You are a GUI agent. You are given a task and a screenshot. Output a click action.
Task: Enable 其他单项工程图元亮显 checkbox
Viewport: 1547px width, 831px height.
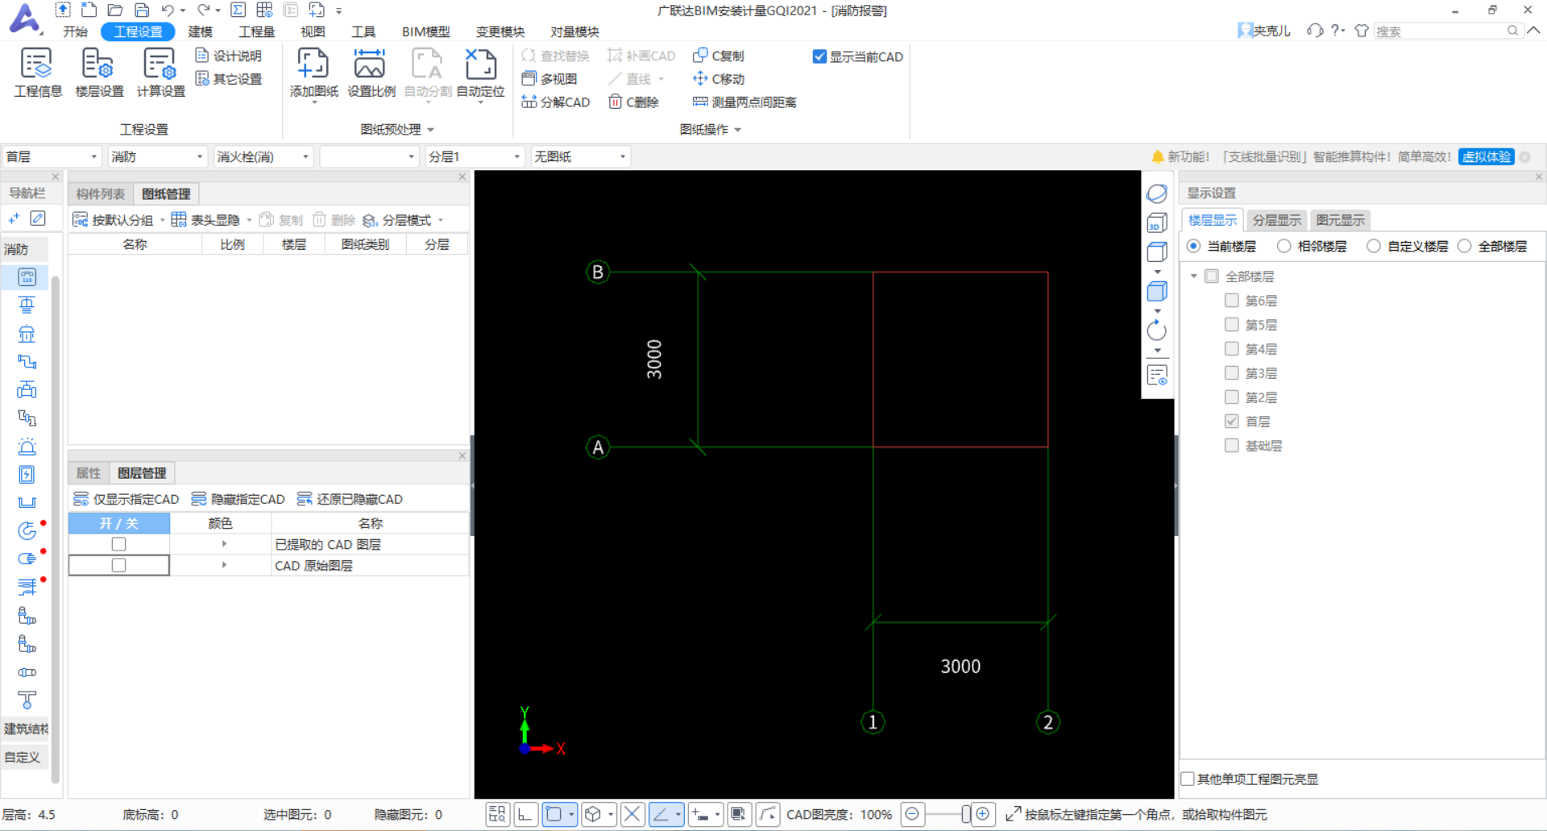[1188, 779]
